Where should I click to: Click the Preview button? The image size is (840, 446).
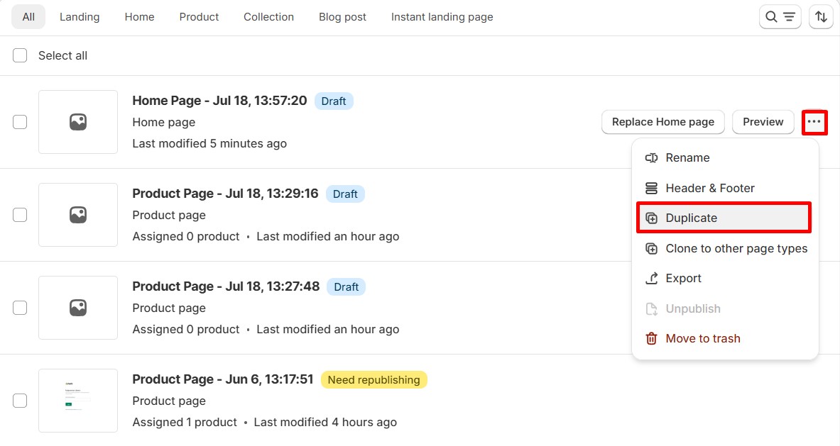click(763, 122)
